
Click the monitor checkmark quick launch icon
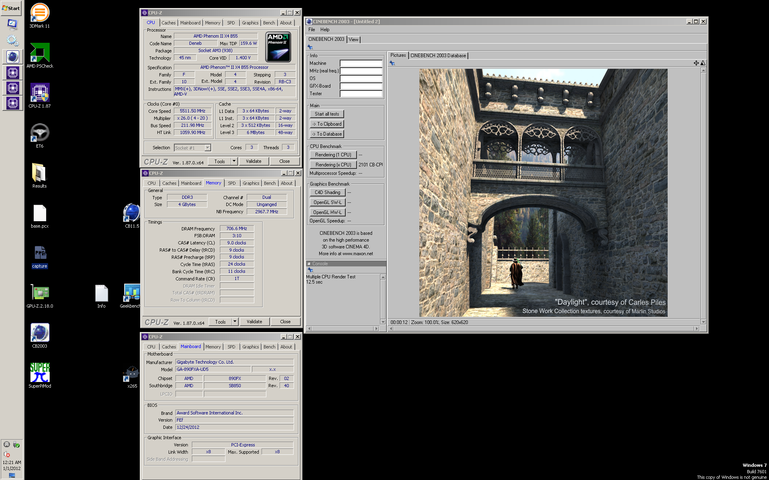pyautogui.click(x=12, y=25)
